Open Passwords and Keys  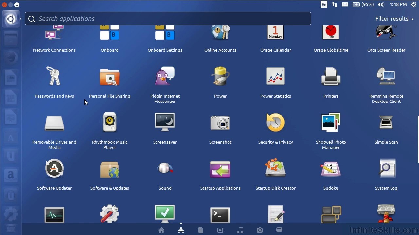coord(54,82)
